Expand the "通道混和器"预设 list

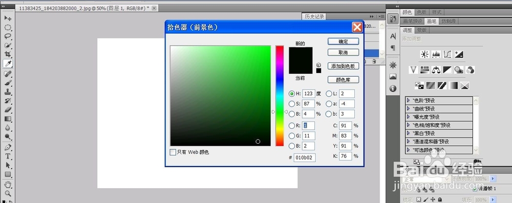[408, 142]
